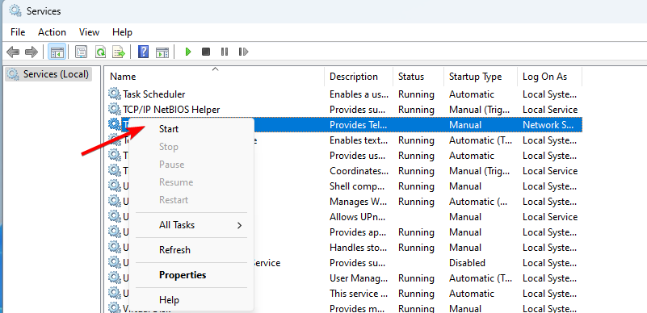This screenshot has height=313, width=647.
Task: Expand the All Tasks submenu
Action: point(191,225)
